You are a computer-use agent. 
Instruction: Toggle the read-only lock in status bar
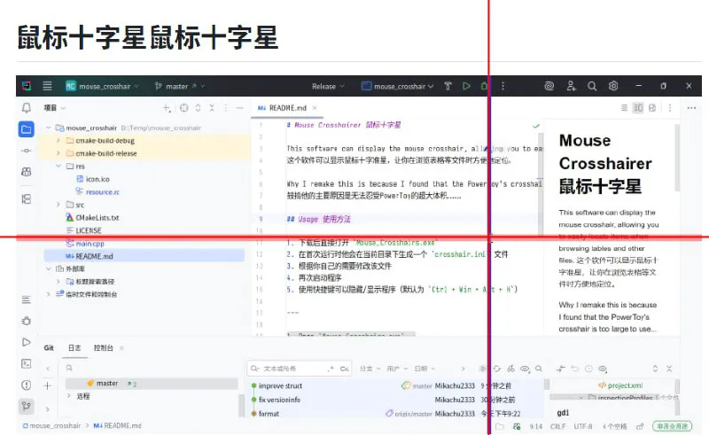pyautogui.click(x=640, y=426)
